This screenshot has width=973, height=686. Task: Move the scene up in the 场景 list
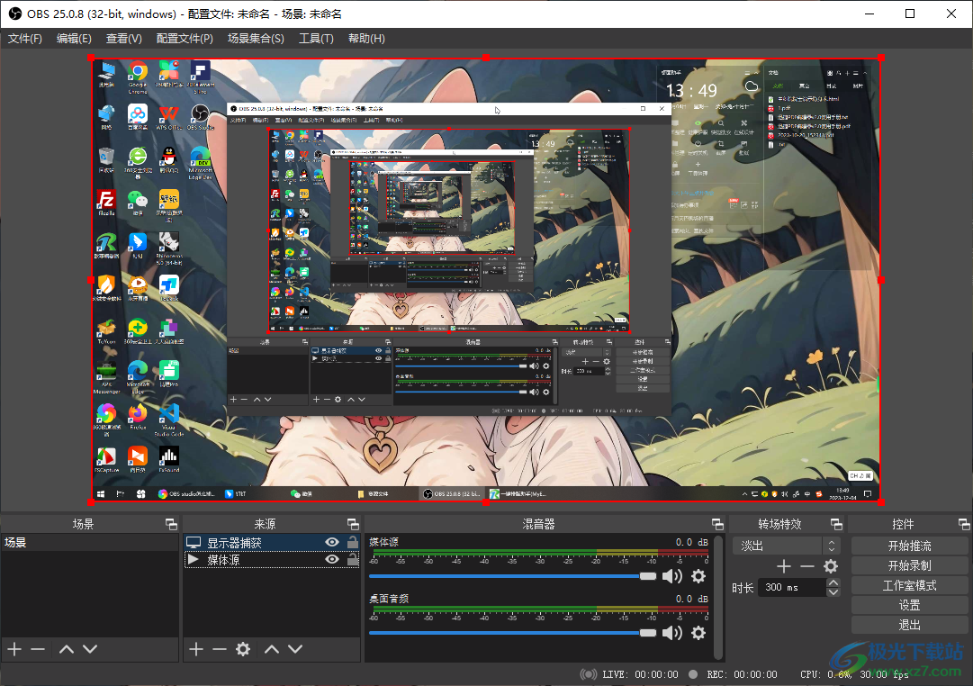(x=67, y=649)
